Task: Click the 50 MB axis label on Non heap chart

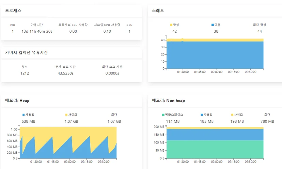Action: click(x=160, y=150)
